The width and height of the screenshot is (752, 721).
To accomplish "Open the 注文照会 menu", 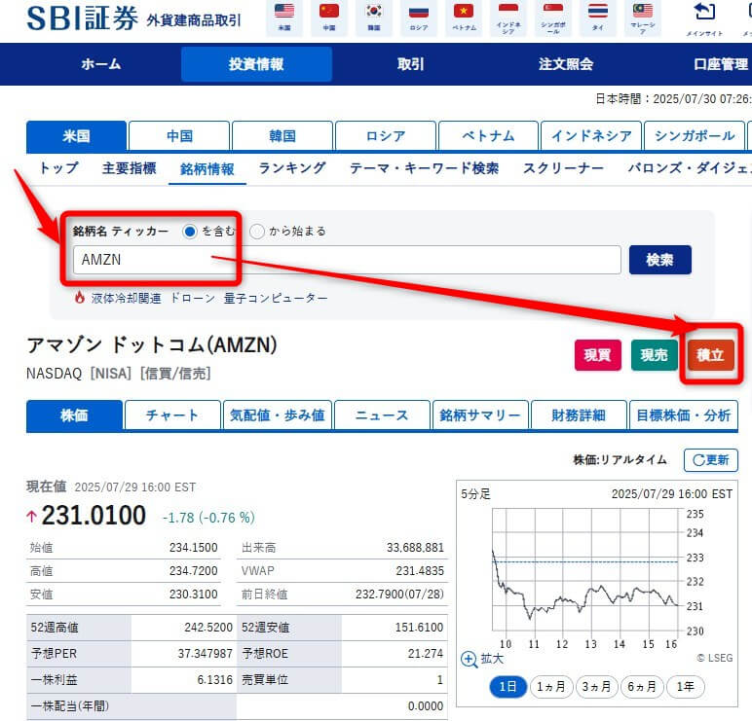I will (566, 64).
